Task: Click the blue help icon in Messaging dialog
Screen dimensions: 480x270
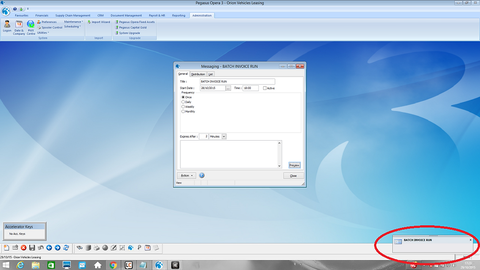Action: [x=202, y=175]
